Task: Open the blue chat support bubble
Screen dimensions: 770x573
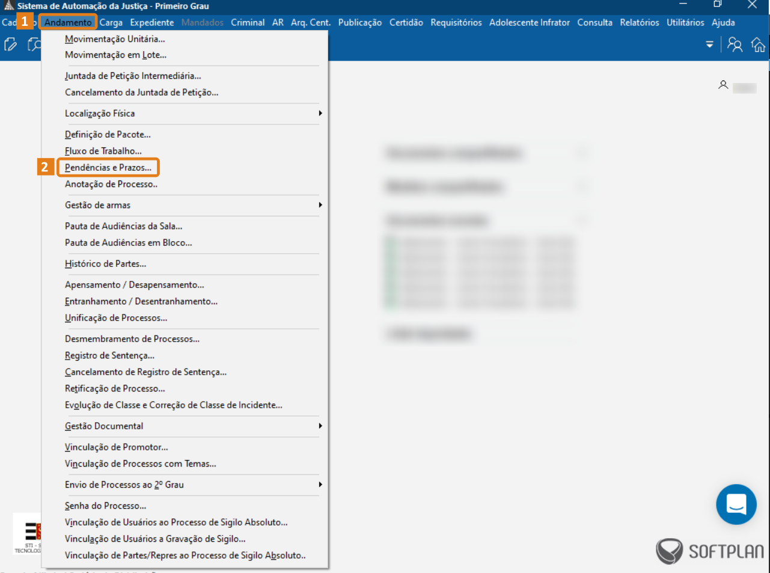Action: [x=736, y=504]
